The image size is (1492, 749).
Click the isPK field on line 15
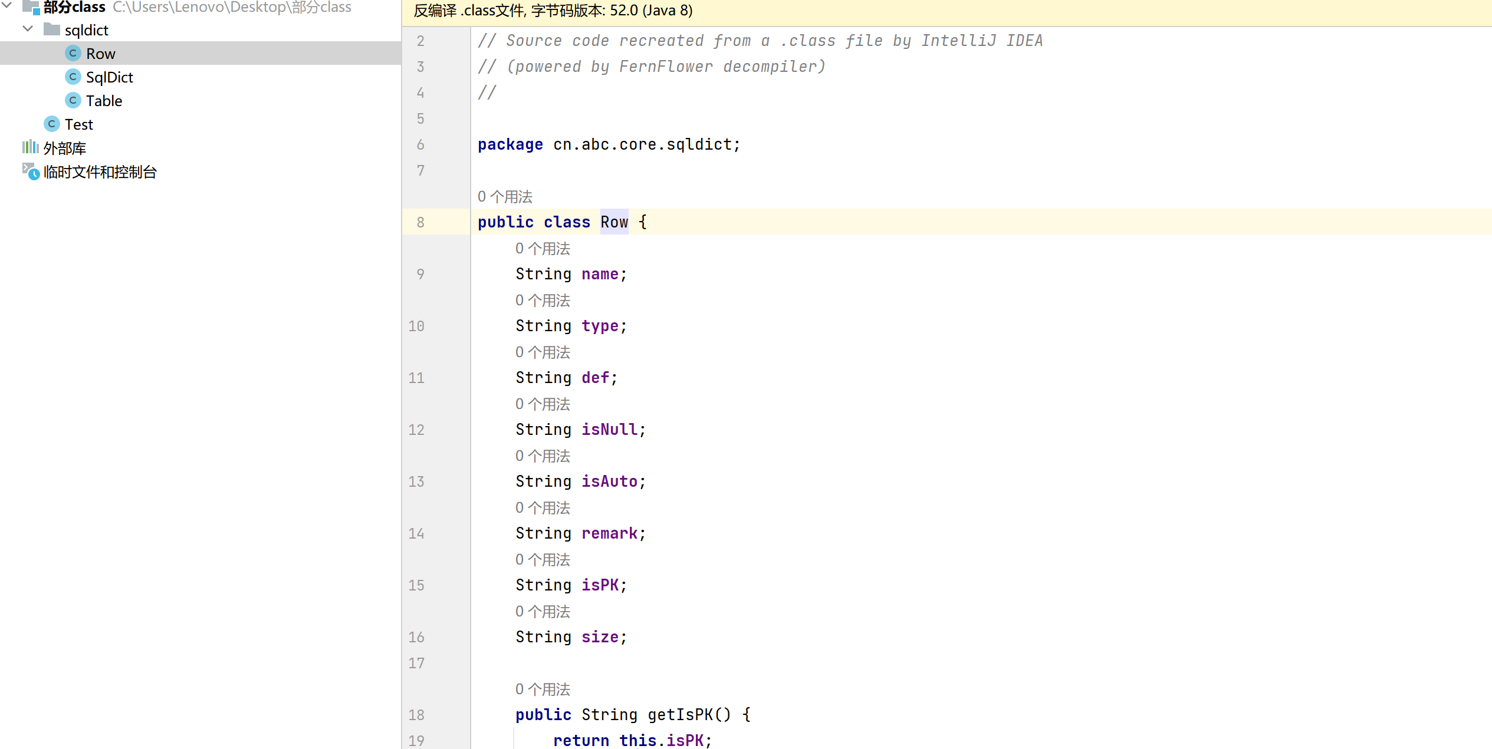pos(600,585)
